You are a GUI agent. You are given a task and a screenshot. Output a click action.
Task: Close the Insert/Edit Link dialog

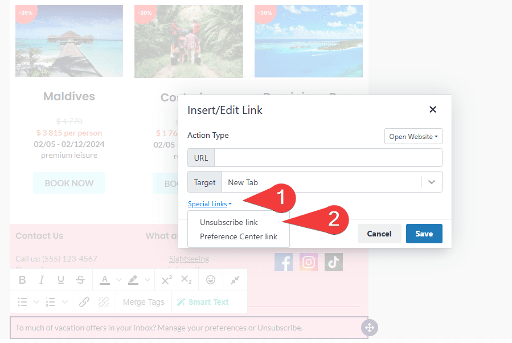pos(433,109)
